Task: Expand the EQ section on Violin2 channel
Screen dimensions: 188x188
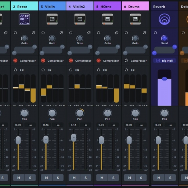Action: [x=77, y=70]
